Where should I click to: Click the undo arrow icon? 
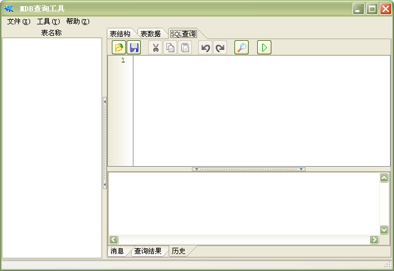coord(206,48)
